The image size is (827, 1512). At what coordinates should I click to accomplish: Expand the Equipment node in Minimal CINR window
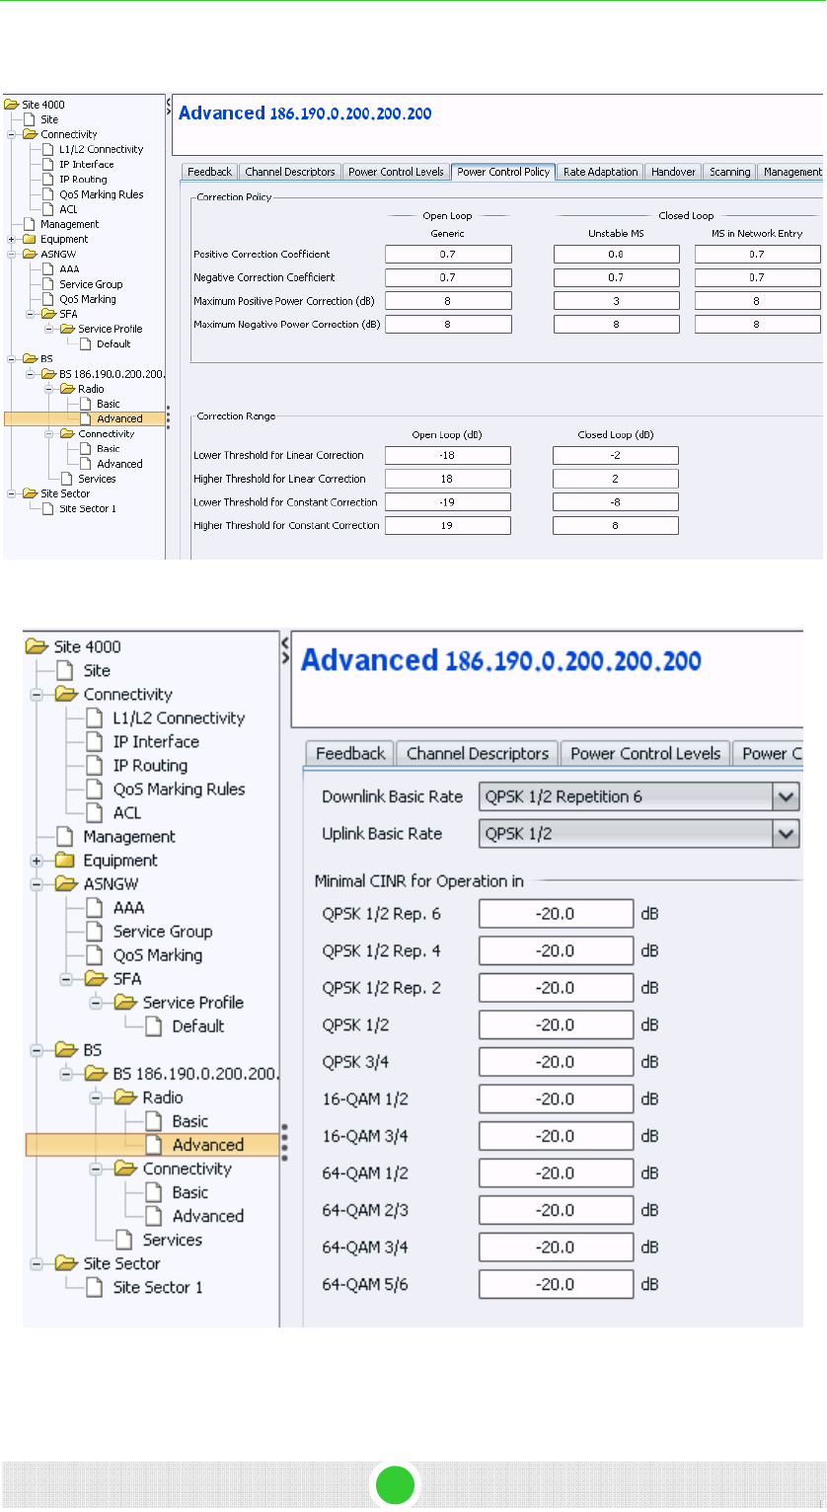pyautogui.click(x=37, y=861)
